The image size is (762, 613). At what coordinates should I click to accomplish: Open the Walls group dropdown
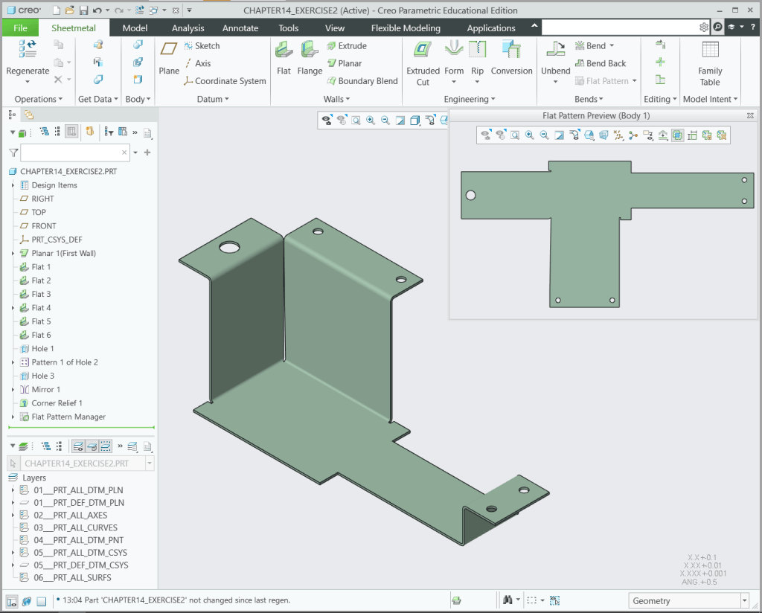coord(336,99)
